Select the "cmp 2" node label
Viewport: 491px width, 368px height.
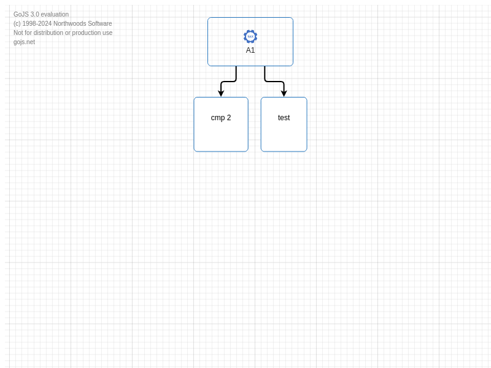pyautogui.click(x=221, y=118)
